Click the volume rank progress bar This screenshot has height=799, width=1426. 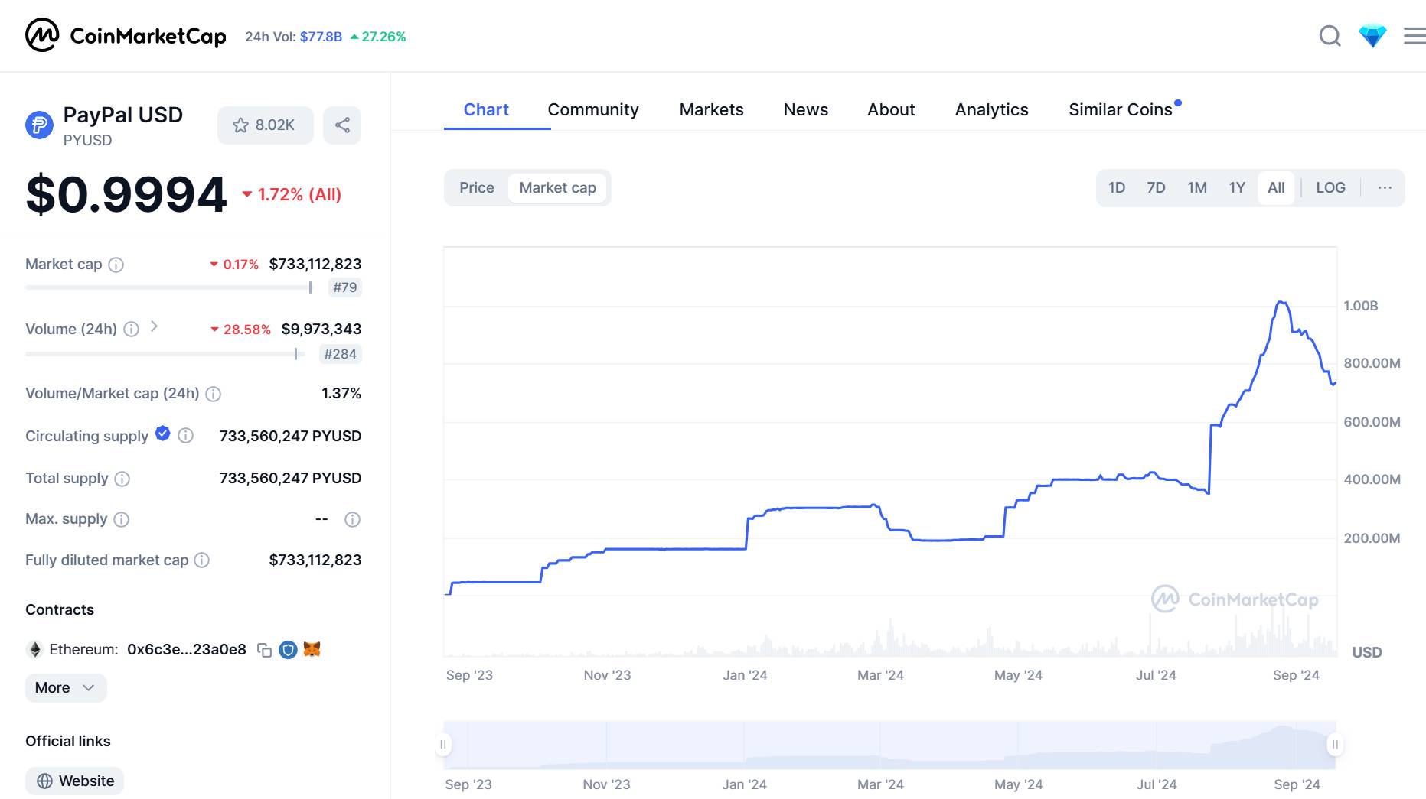coord(165,354)
